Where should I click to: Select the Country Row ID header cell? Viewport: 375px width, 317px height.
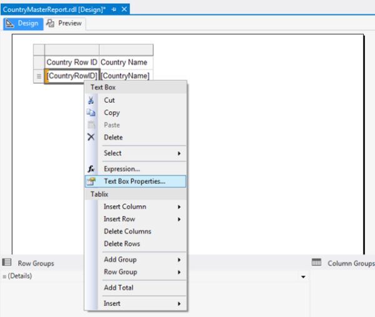(x=72, y=63)
